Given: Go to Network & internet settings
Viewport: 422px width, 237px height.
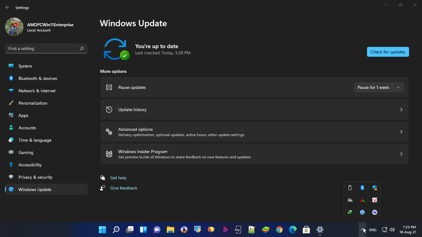Looking at the screenshot, I should click(x=46, y=91).
